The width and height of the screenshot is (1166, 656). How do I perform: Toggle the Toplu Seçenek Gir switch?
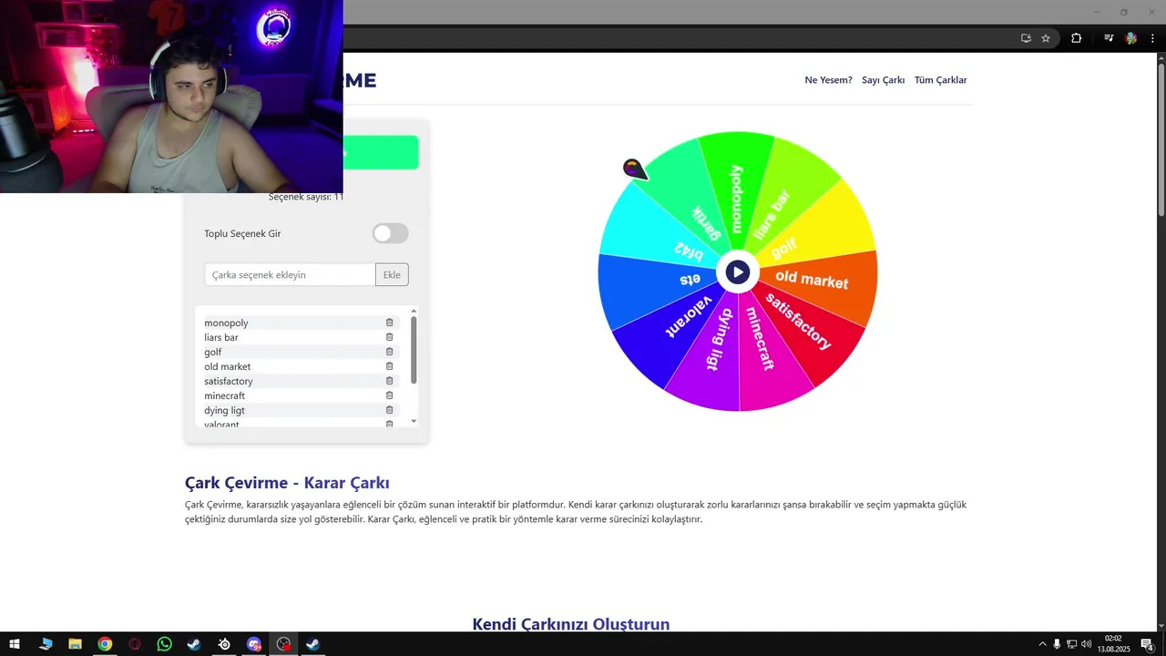pos(390,233)
